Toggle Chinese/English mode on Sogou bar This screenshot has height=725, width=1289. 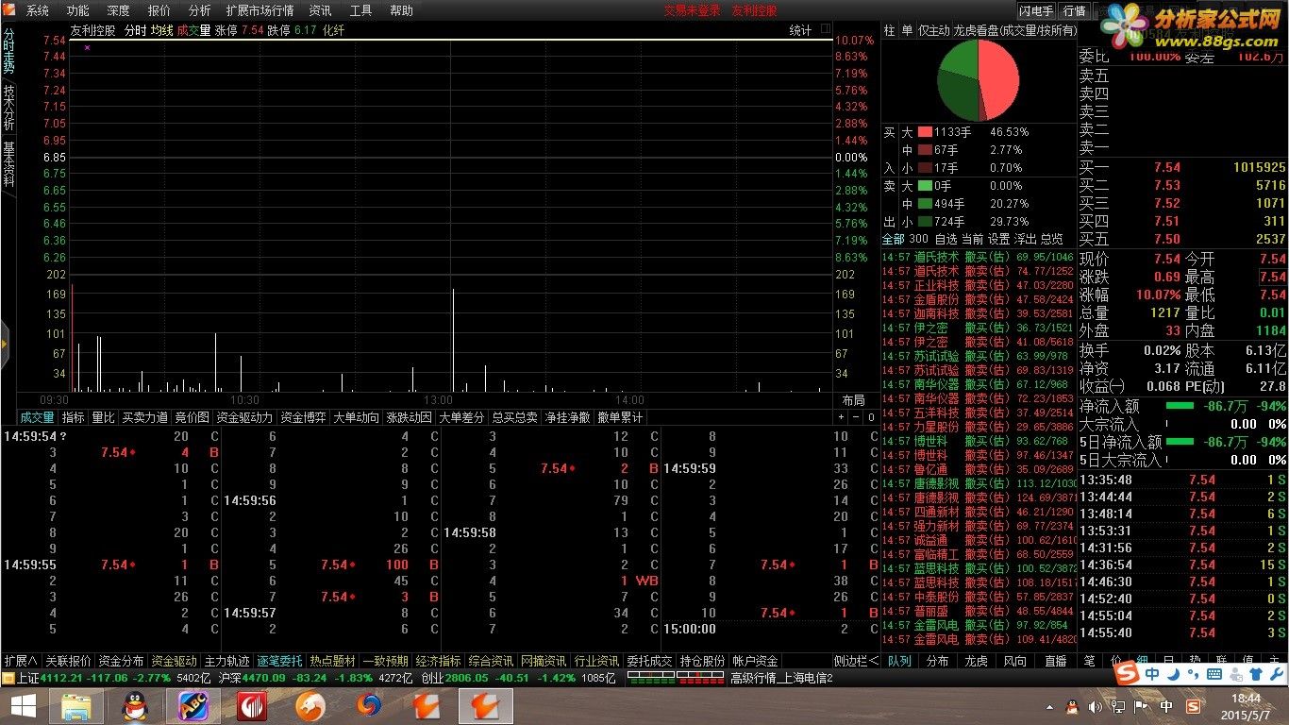[x=1153, y=673]
